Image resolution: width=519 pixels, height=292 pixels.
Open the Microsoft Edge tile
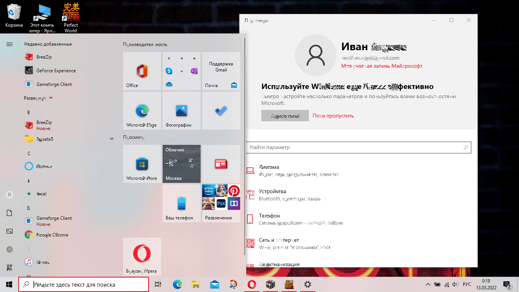click(142, 111)
